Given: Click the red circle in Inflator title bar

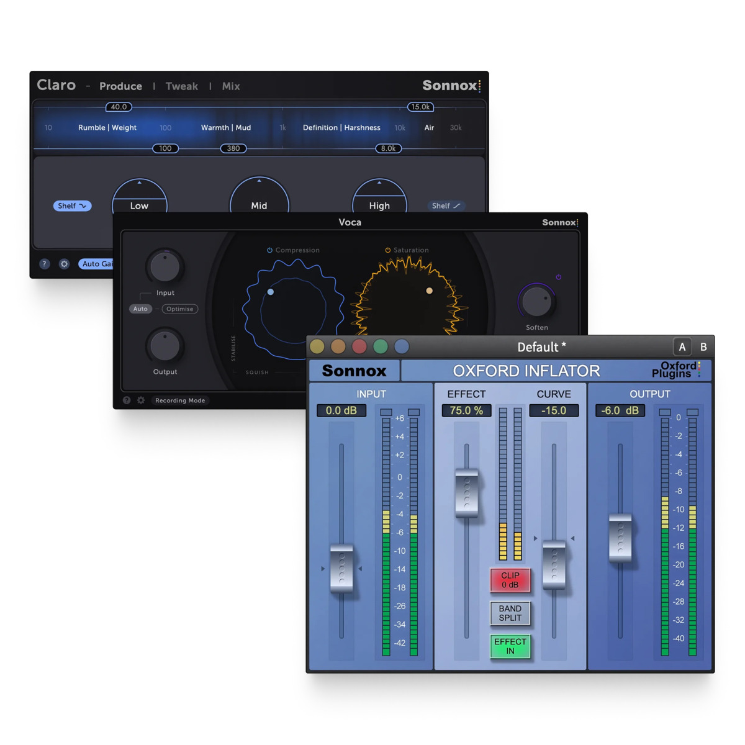Looking at the screenshot, I should 359,346.
